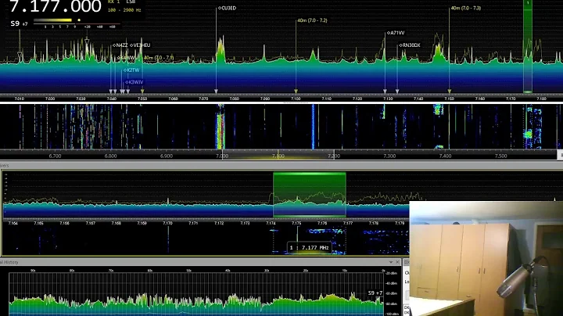Select the RN30DX spot label

coord(410,45)
